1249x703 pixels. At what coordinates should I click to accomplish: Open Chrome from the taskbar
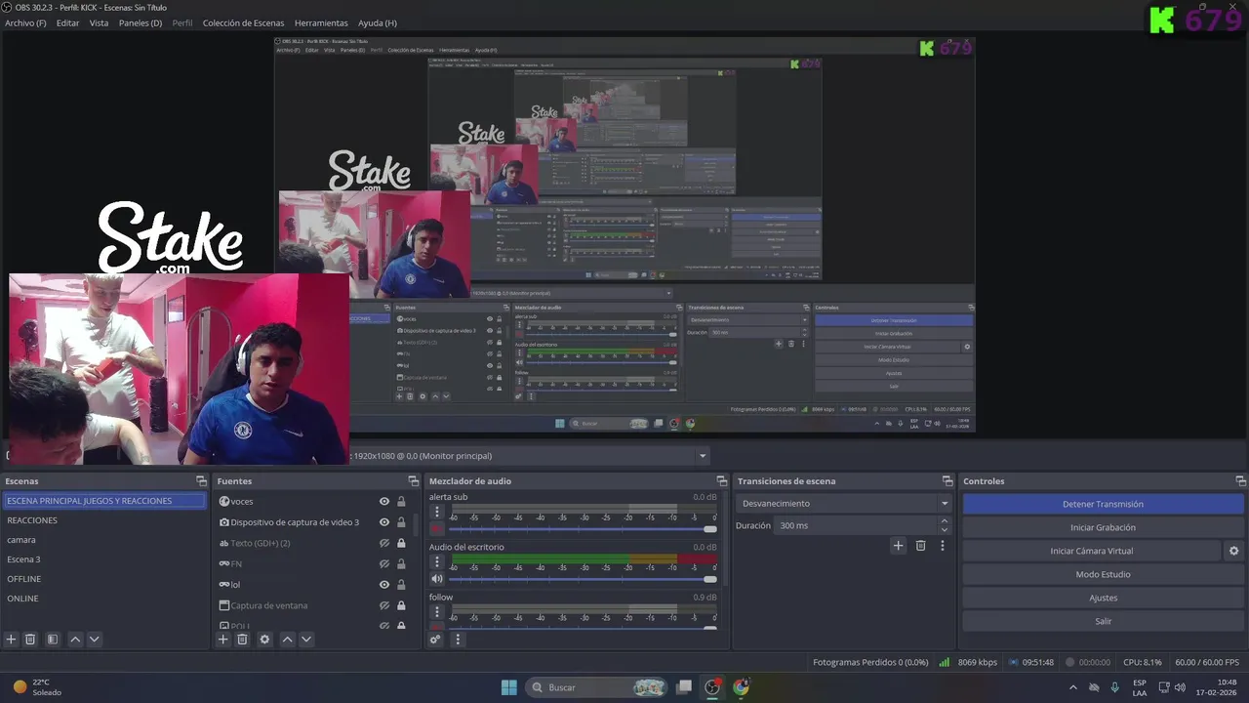pos(741,687)
